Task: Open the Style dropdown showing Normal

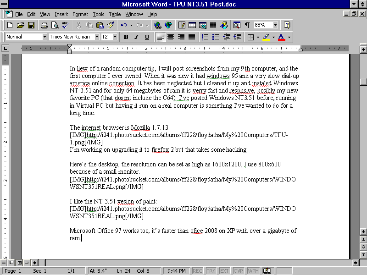Action: [x=44, y=37]
